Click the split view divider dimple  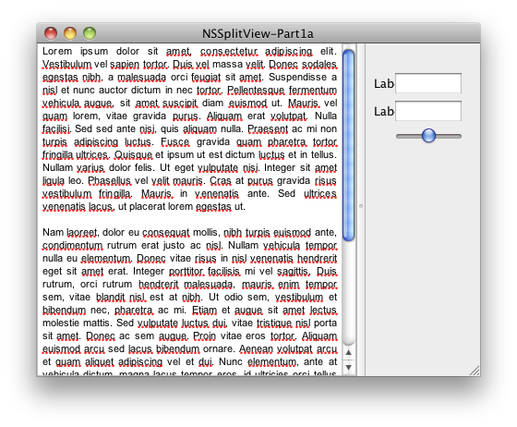[361, 206]
